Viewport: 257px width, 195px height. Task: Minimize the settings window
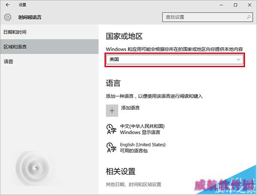[x=221, y=5]
